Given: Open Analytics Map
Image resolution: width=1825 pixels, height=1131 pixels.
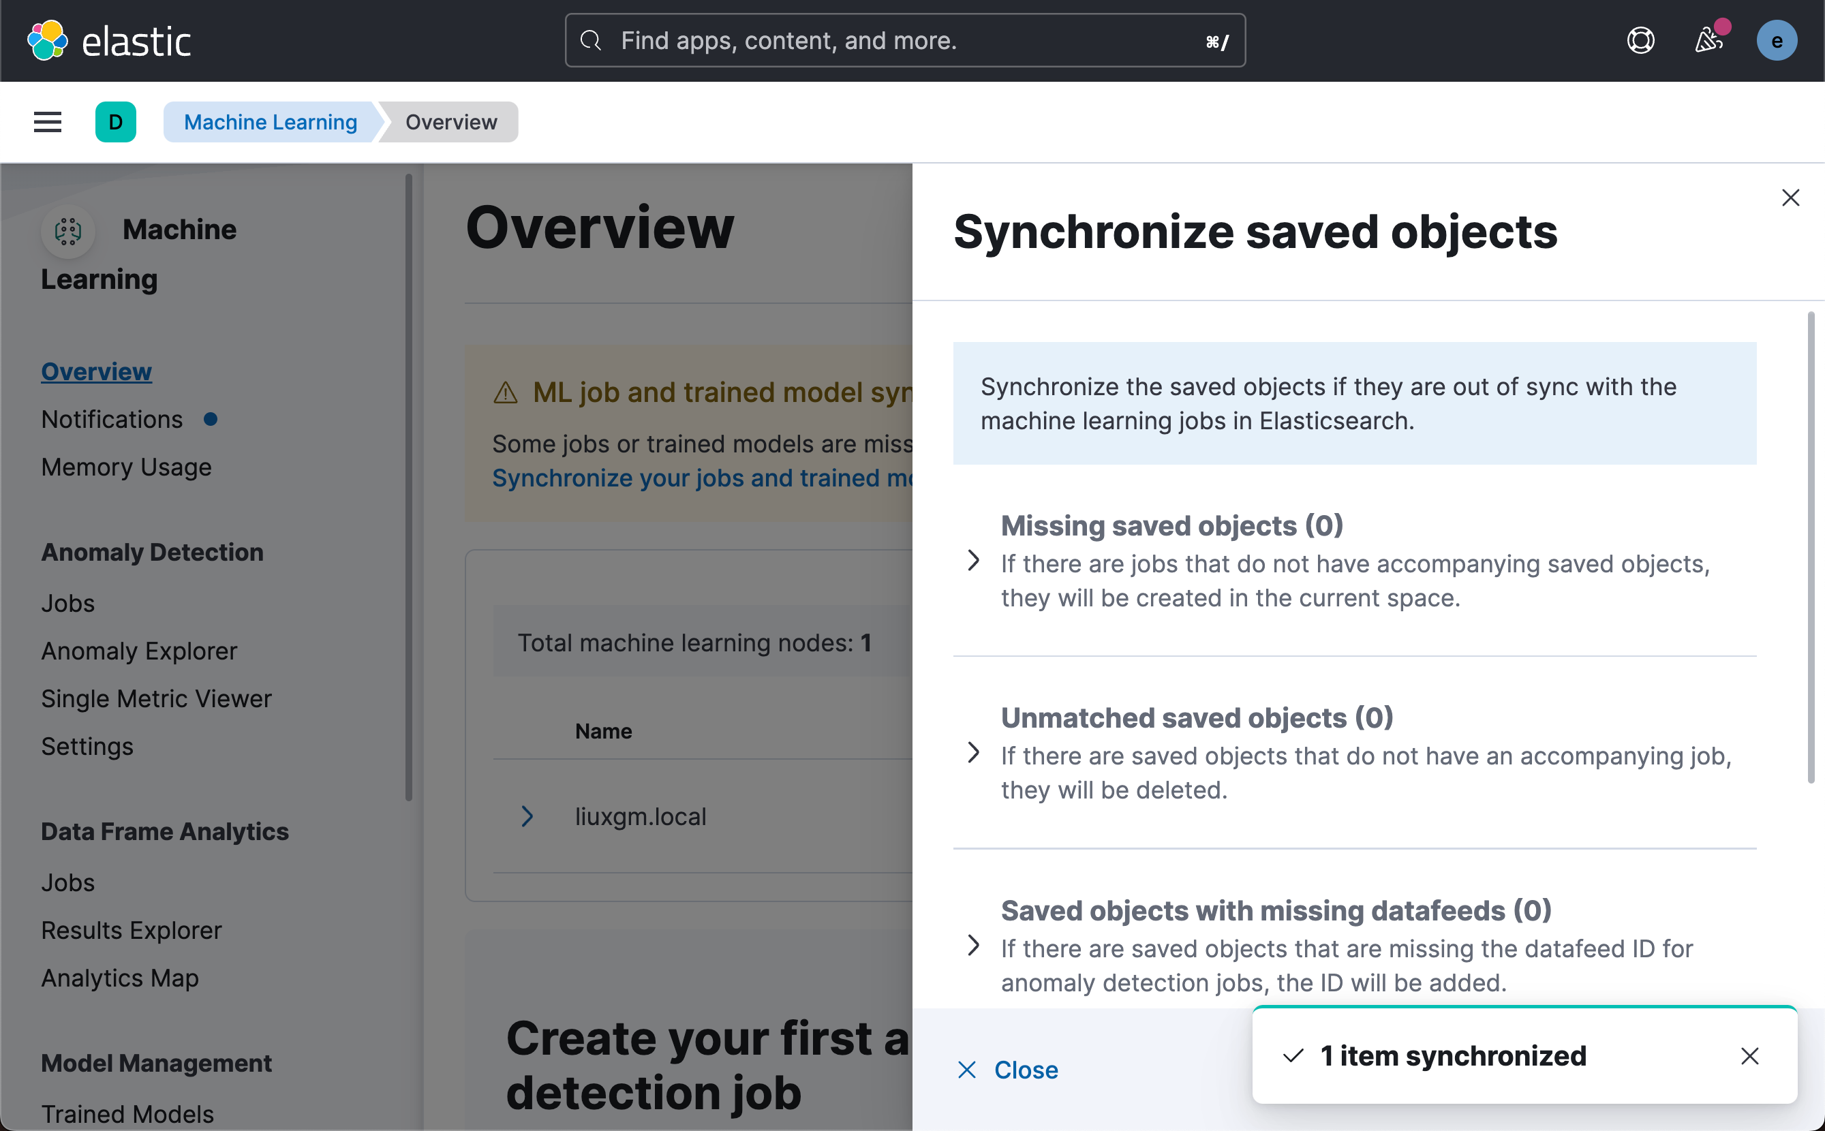Looking at the screenshot, I should 121,979.
